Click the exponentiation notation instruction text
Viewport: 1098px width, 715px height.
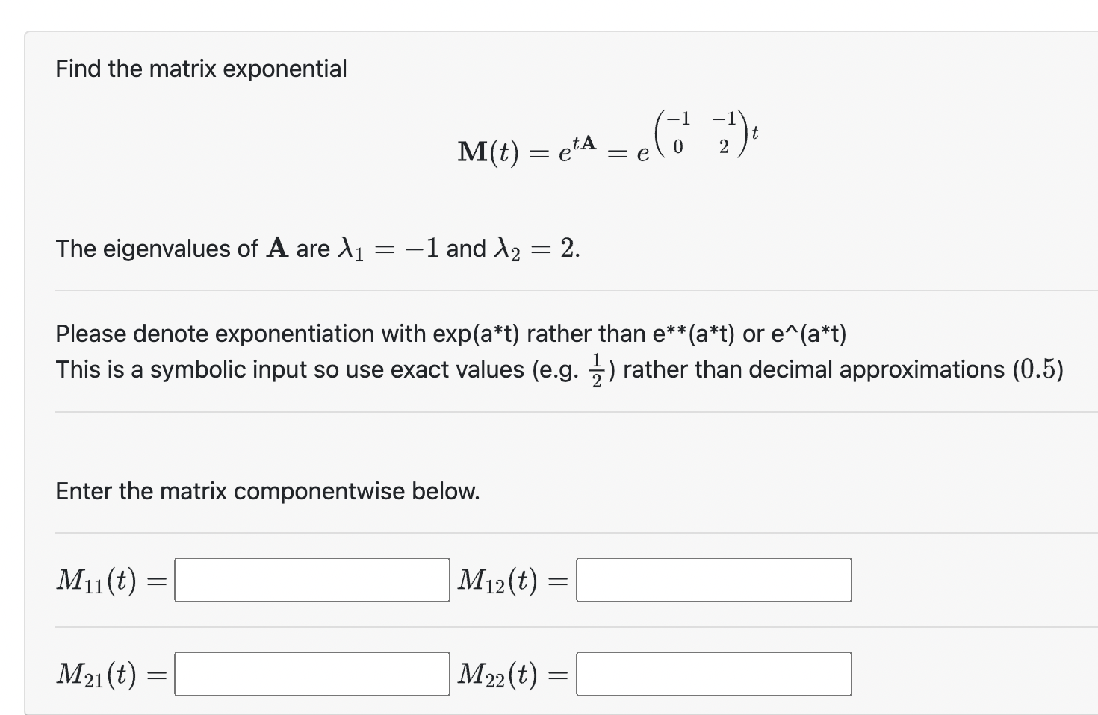(x=451, y=334)
